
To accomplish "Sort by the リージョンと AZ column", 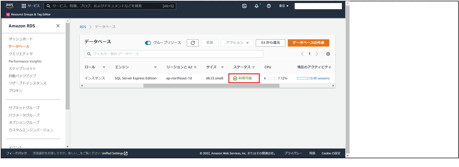I will pos(195,67).
